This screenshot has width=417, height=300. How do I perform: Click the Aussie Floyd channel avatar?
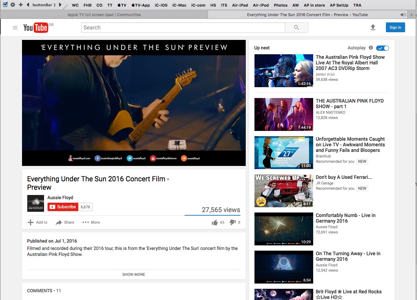point(36,203)
